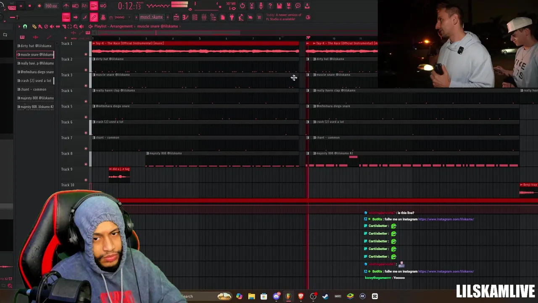
Task: Click the 0:12:13 time display
Action: pos(130,6)
